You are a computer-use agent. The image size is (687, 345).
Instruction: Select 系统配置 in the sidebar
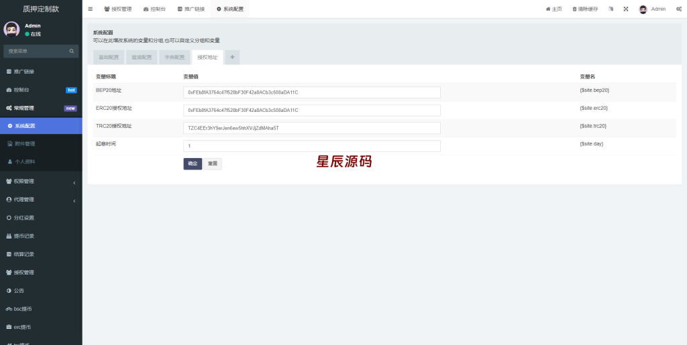41,126
